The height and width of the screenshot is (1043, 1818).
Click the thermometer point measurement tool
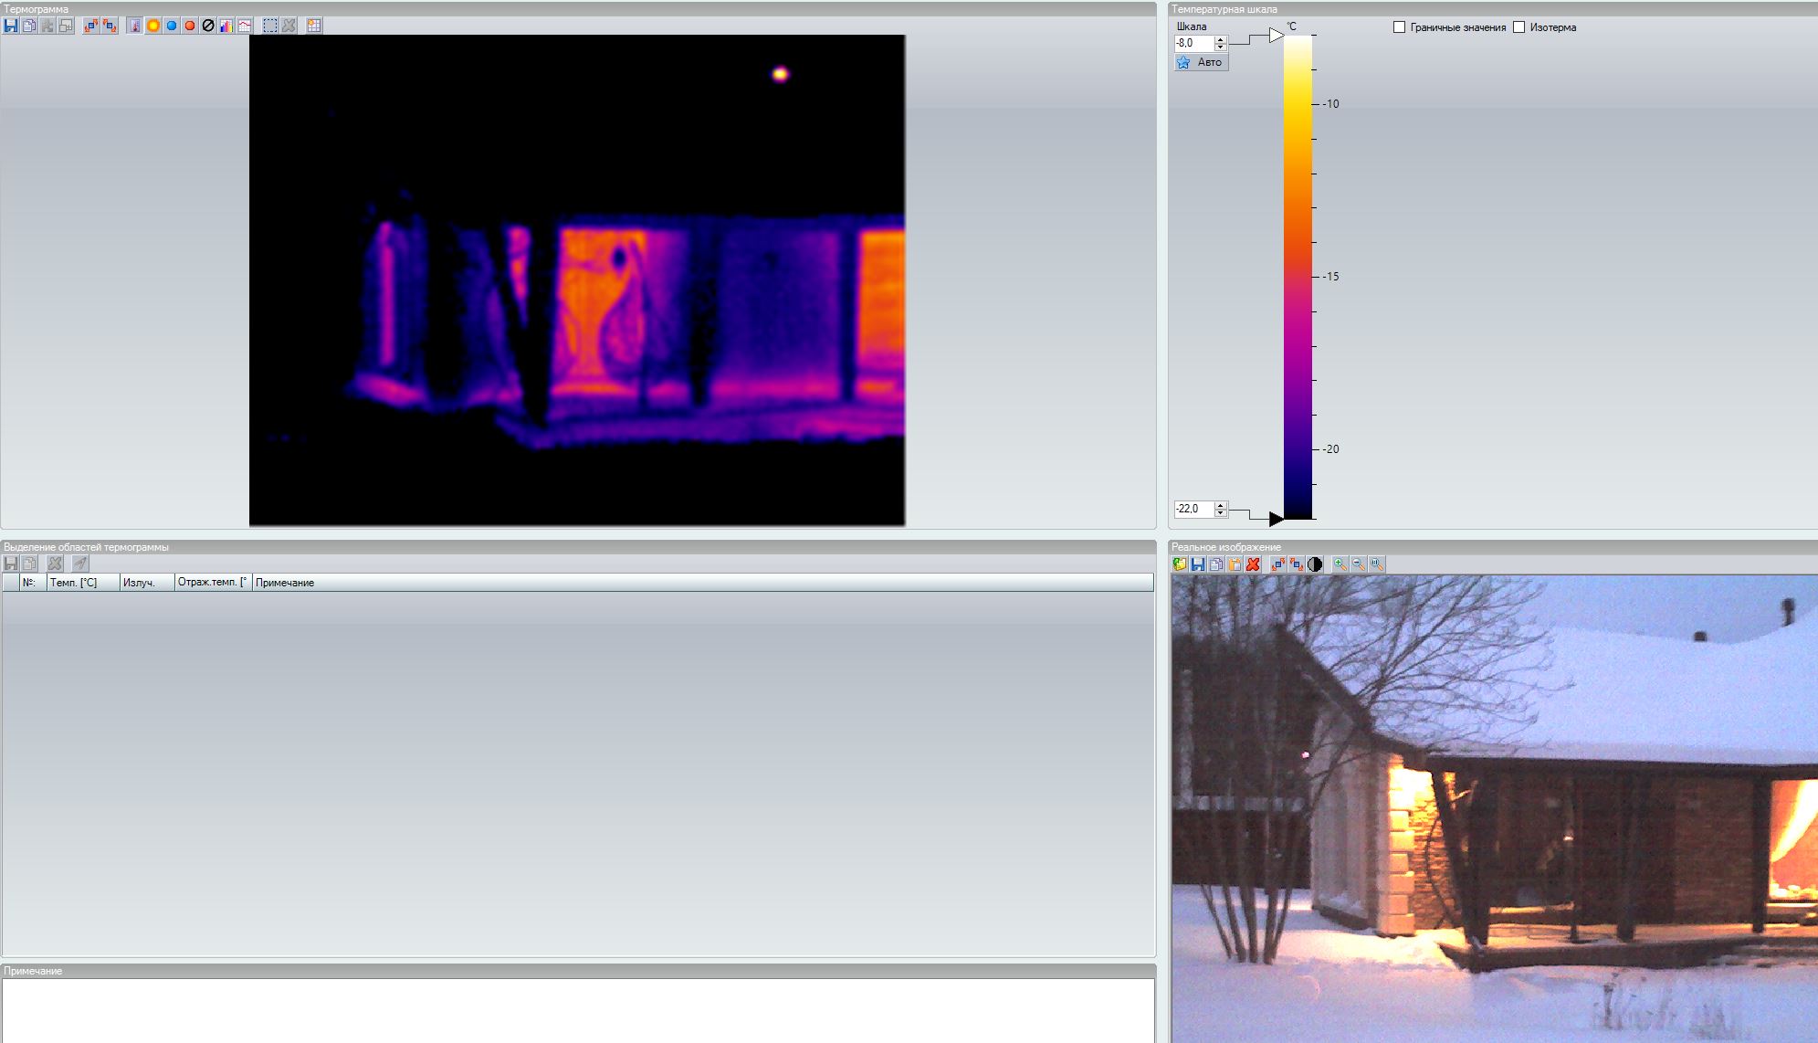[135, 26]
